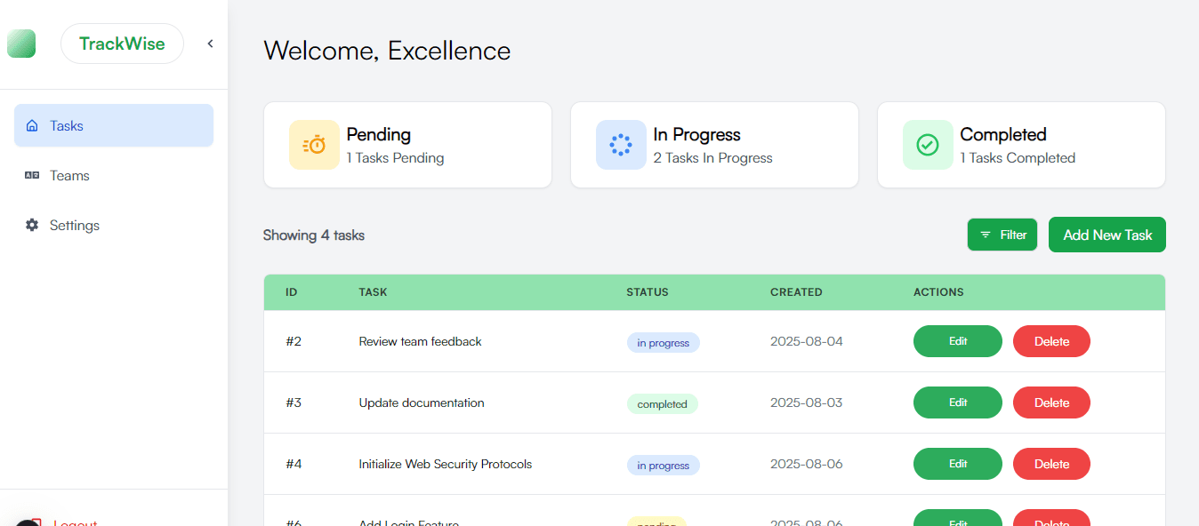Open the Filter dropdown
The height and width of the screenshot is (526, 1199).
coord(1002,235)
